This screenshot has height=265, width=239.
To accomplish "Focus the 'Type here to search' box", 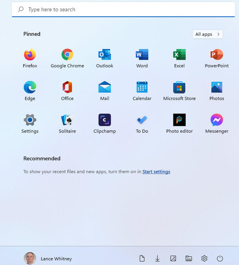I will click(123, 9).
